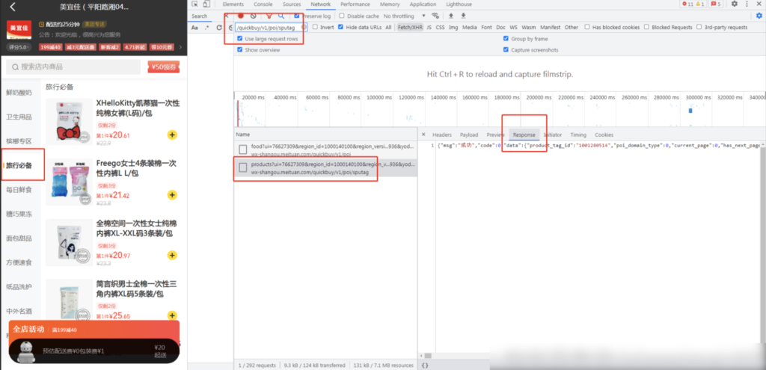Image resolution: width=766 pixels, height=370 pixels.
Task: Toggle the network filter funnel icon
Action: [268, 16]
